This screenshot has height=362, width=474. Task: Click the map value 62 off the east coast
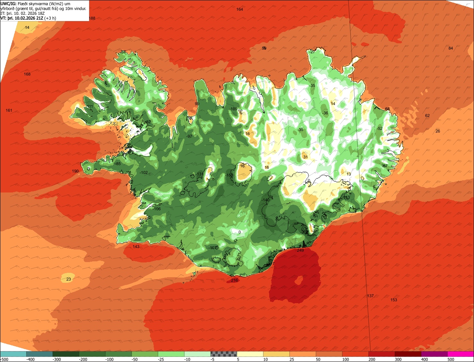(x=427, y=115)
